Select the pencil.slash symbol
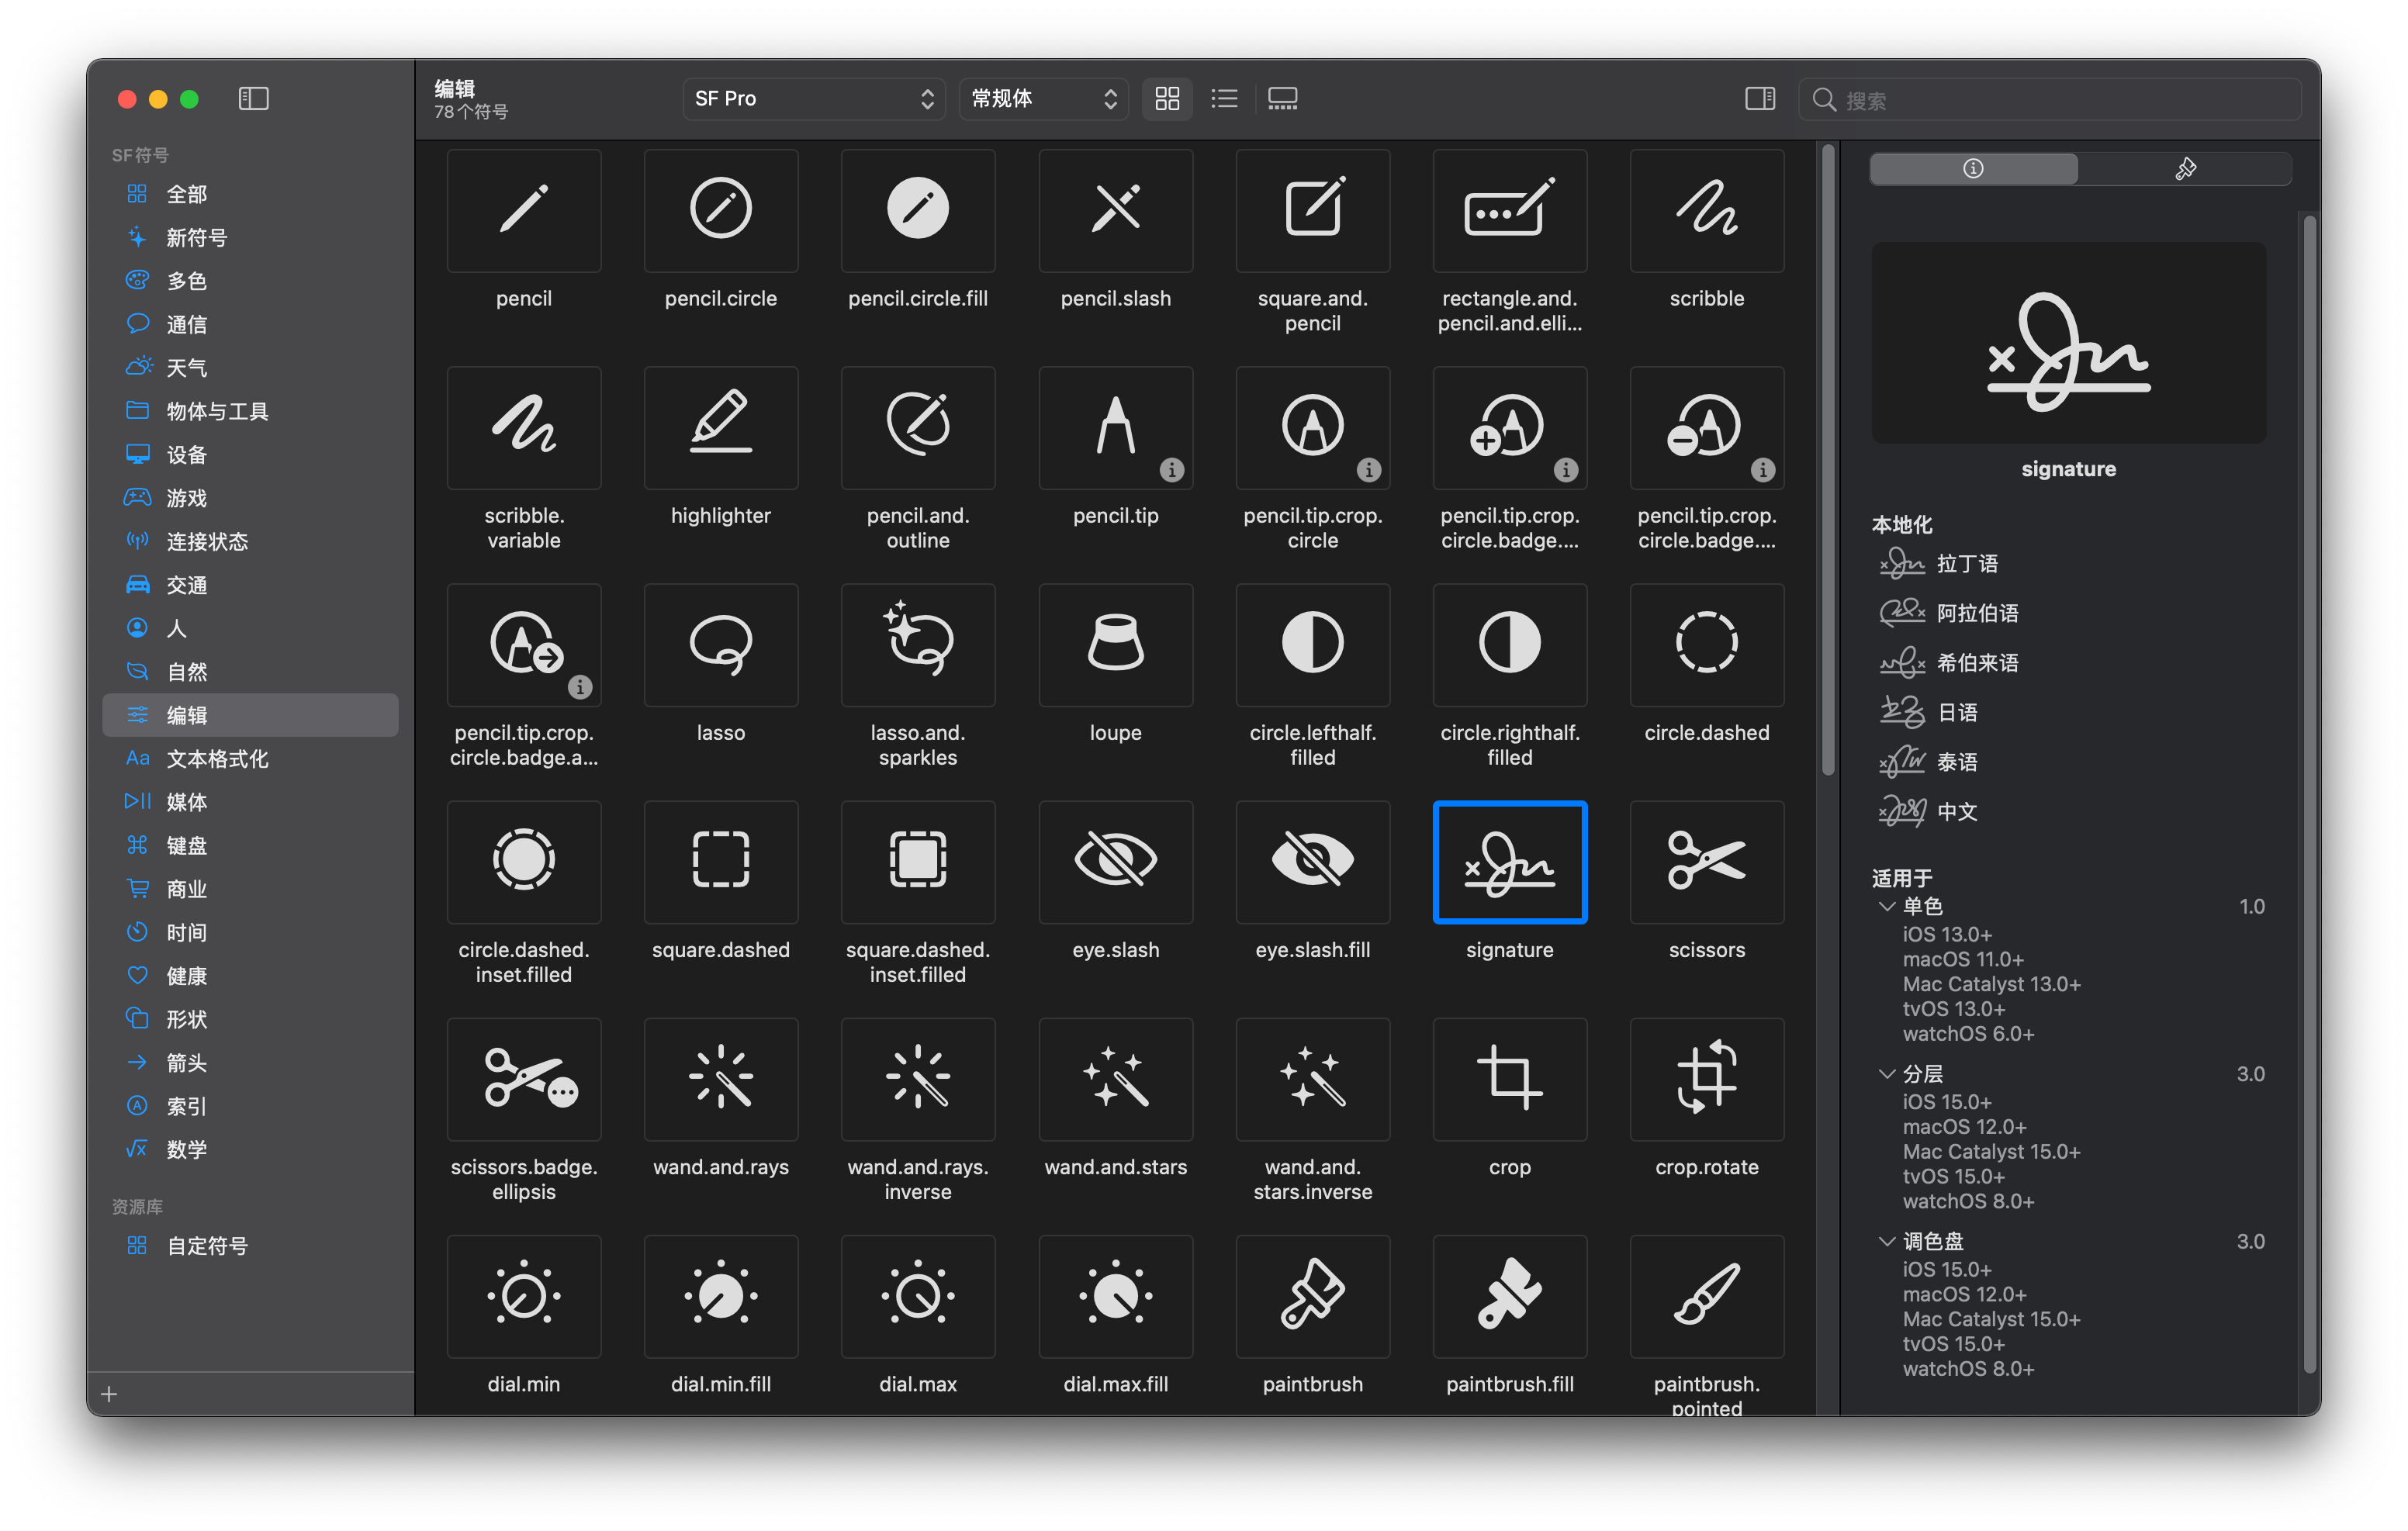Screen dimensions: 2408x1531 [x=1115, y=211]
